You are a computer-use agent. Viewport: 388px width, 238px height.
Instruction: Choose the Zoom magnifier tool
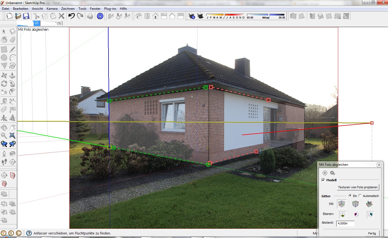pos(4,136)
